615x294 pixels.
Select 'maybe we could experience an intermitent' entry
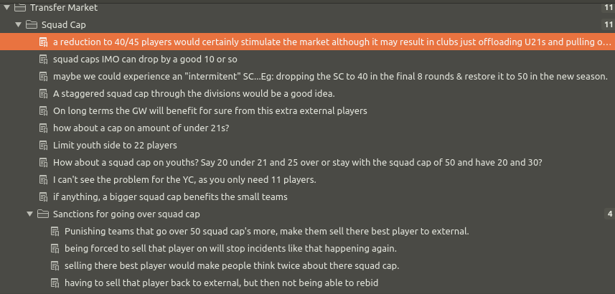tap(330, 77)
